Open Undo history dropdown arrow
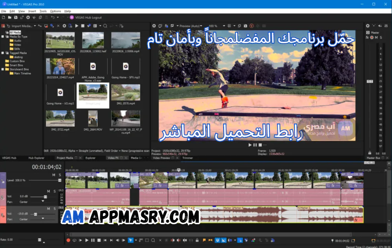The height and width of the screenshot is (248, 392). (x=58, y=17)
